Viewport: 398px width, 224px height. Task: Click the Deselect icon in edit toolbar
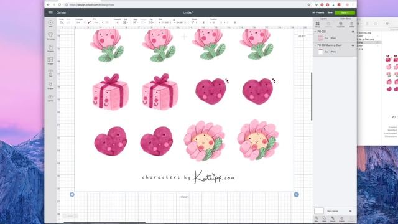tap(117, 22)
